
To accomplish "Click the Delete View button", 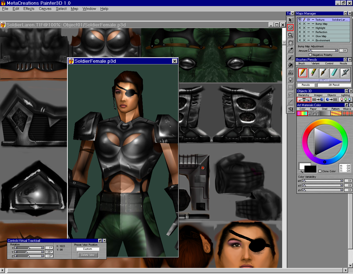I will 88,255.
